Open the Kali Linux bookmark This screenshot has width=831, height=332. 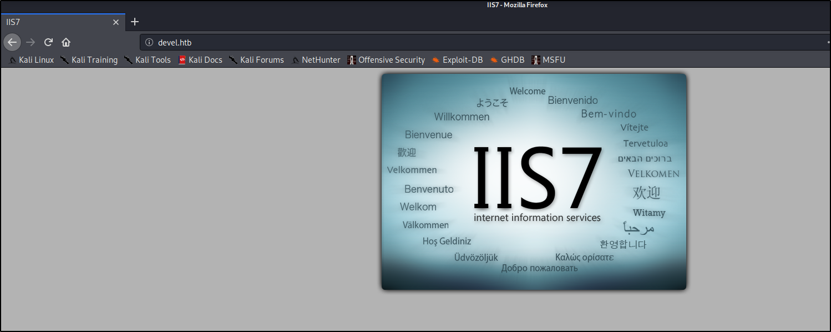pos(31,60)
